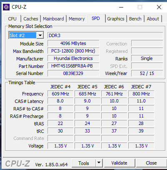Click the CAS# Latency 10.0 cell

(x=114, y=101)
